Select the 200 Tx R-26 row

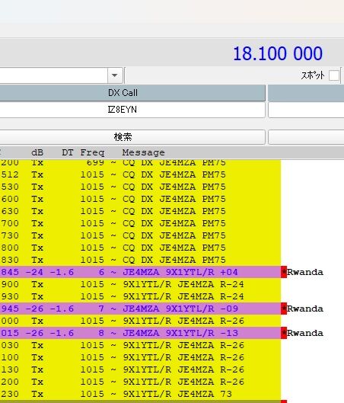click(x=141, y=382)
